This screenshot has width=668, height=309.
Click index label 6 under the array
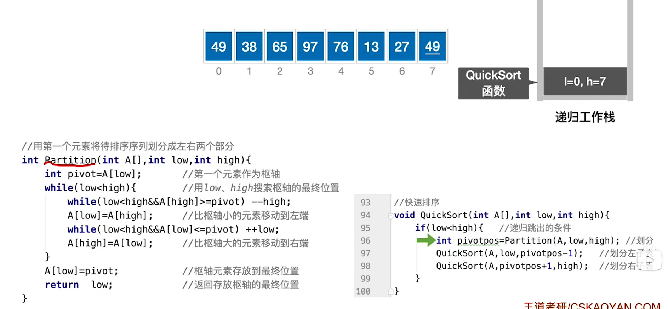point(402,71)
